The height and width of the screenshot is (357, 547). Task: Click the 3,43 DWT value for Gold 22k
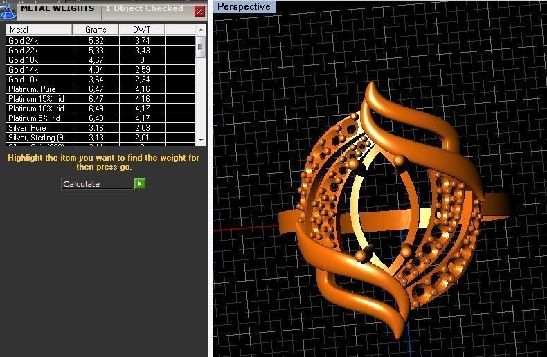pos(143,51)
